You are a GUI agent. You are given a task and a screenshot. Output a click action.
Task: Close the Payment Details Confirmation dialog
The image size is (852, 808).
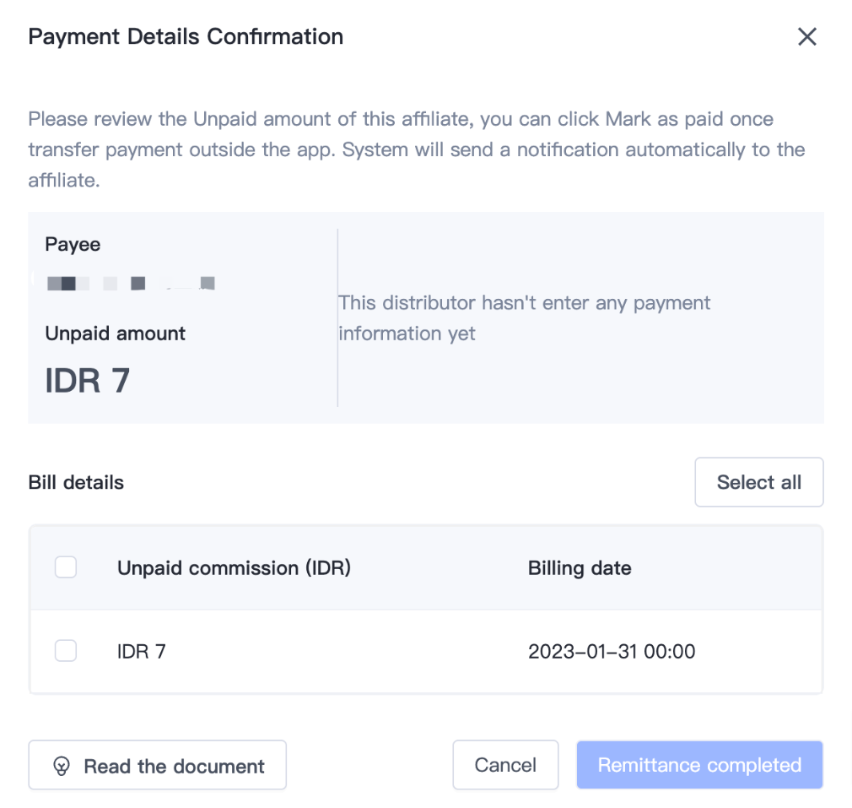pyautogui.click(x=807, y=36)
